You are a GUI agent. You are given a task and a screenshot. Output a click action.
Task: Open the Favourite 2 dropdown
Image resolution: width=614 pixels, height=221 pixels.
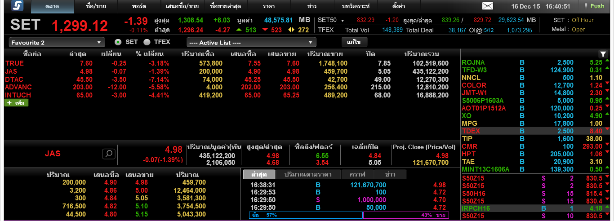(57, 43)
